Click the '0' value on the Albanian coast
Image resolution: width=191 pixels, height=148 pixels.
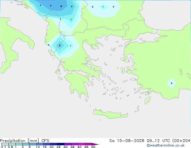[x=49, y=45]
